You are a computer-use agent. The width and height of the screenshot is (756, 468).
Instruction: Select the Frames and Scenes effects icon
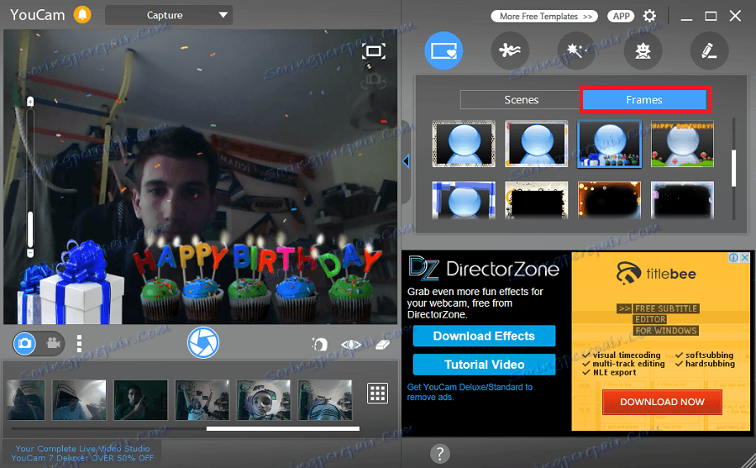(x=444, y=50)
